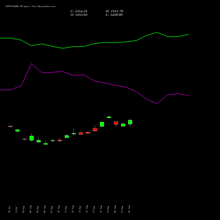Viewport: 220px width, 220px height.
Task: Select the small candlestick above 03 Aug
Action: click(25, 139)
